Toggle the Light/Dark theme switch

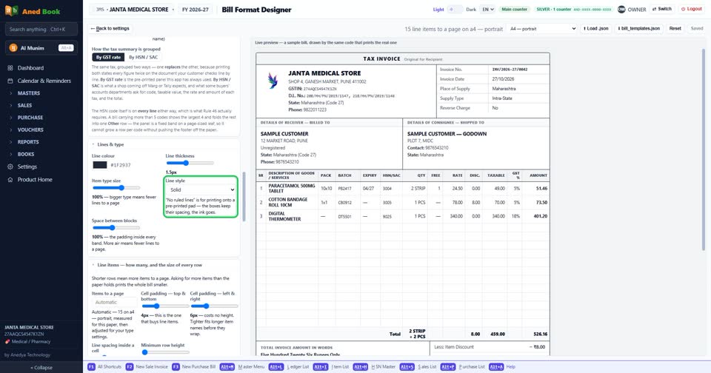(x=455, y=9)
